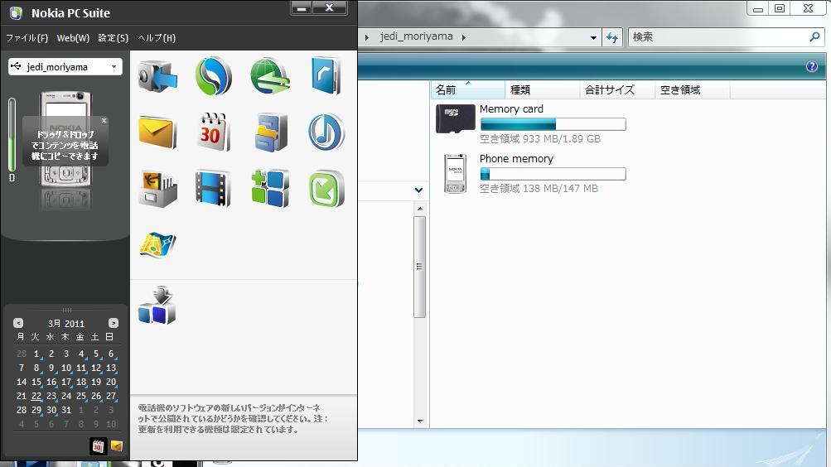831x467 pixels.
Task: Select March 15 in the calendar
Action: point(36,382)
